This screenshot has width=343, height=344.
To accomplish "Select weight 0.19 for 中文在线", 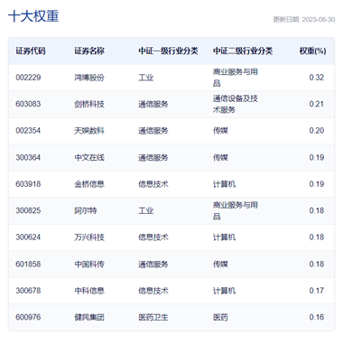I will click(x=317, y=157).
